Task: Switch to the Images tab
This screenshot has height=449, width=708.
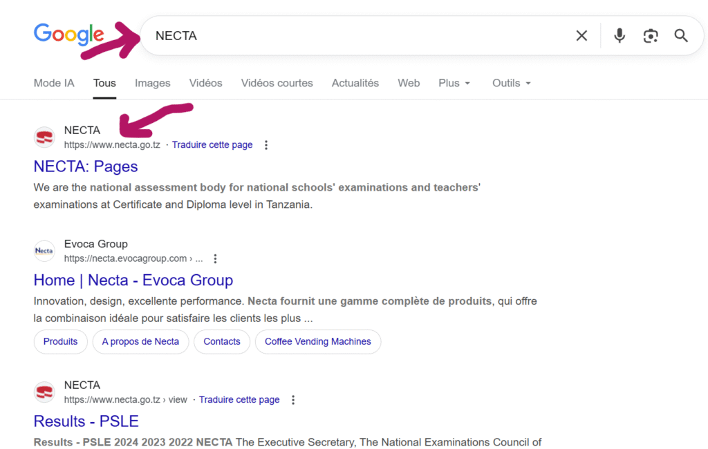Action: 152,83
